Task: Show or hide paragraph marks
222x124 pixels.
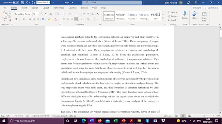Action: pos(98,14)
